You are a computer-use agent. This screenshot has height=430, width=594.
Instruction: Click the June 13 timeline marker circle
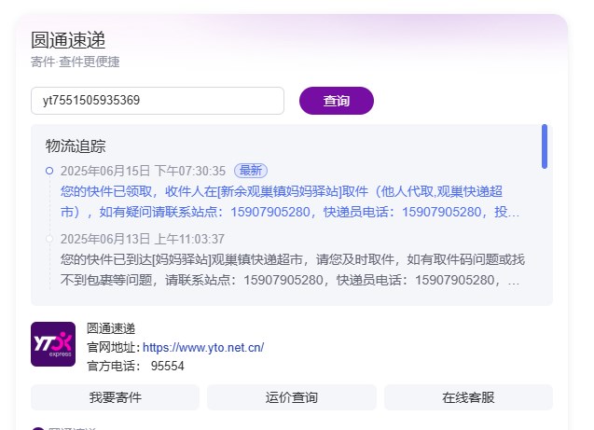pyautogui.click(x=49, y=239)
